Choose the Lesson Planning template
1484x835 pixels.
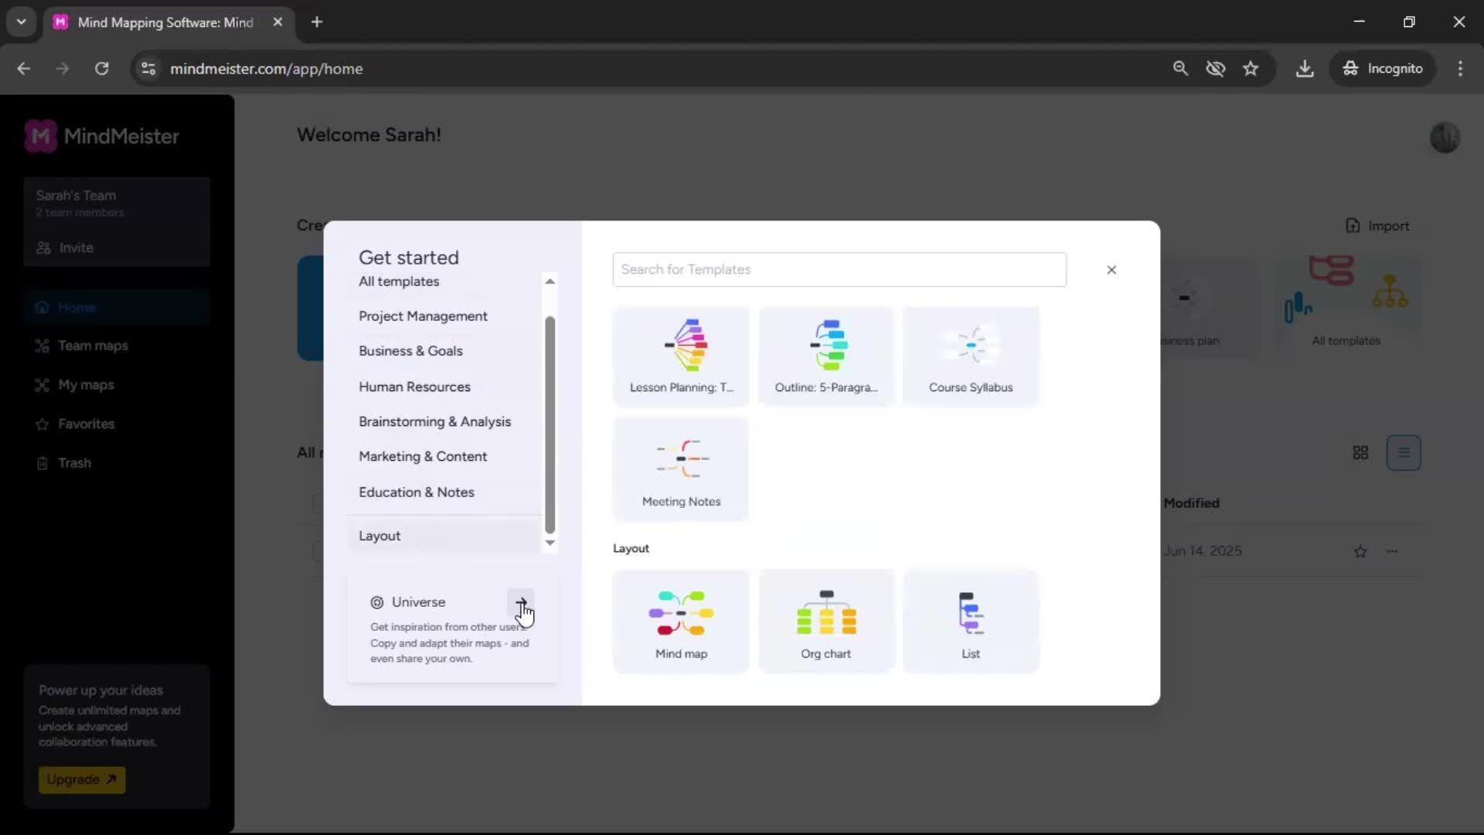[681, 356]
